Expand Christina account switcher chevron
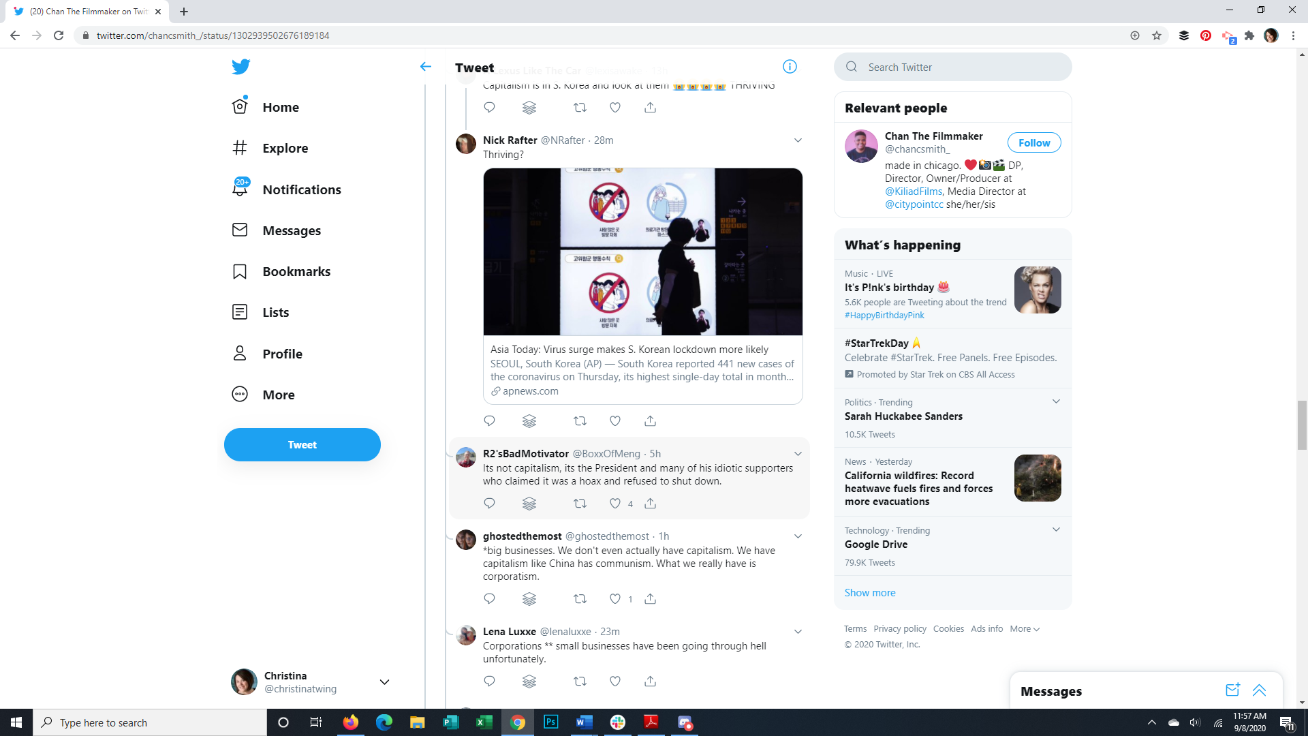 384,682
